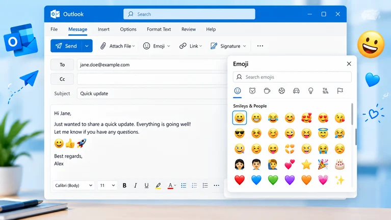Expand the Signature dropdown chevron
This screenshot has width=391, height=220.
click(244, 46)
